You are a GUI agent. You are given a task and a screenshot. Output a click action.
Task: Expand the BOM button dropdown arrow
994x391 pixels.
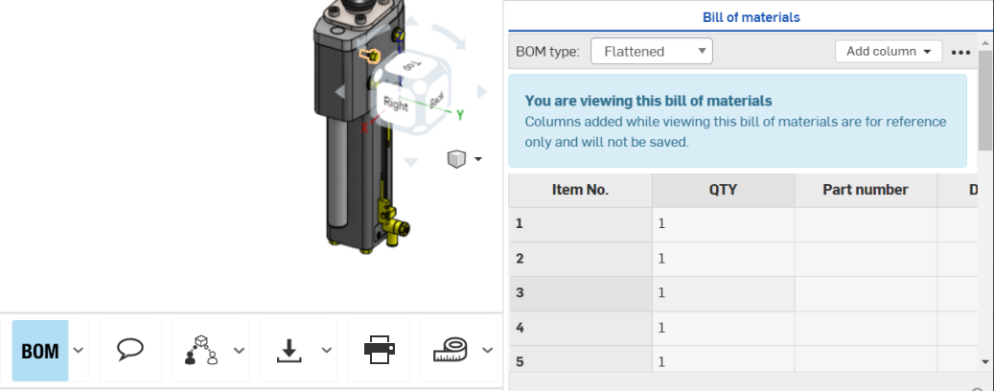tap(79, 351)
